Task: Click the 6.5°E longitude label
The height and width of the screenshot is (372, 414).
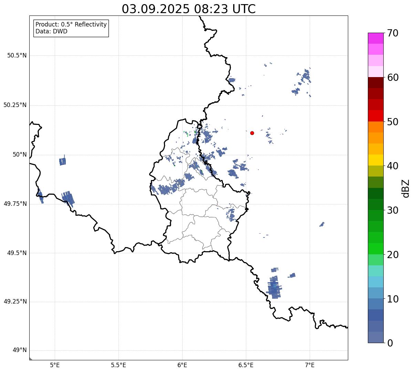Action: pyautogui.click(x=246, y=365)
